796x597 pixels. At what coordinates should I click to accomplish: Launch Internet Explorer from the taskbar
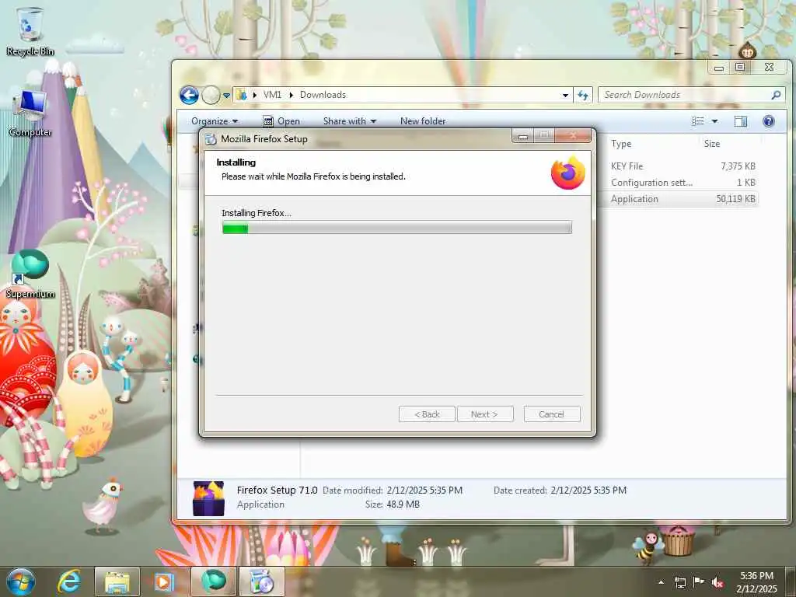pyautogui.click(x=68, y=581)
